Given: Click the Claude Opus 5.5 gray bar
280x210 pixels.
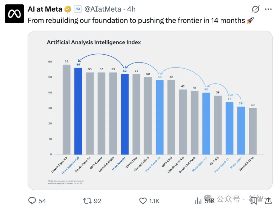Looking at the screenshot, I should pyautogui.click(x=67, y=110).
